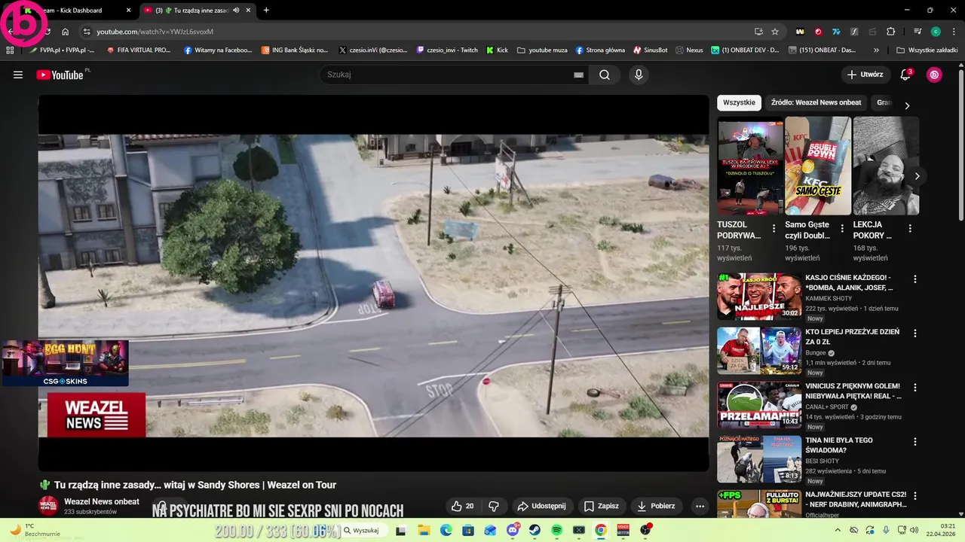This screenshot has width=965, height=542.
Task: Save video with Zapisz button
Action: pos(602,506)
